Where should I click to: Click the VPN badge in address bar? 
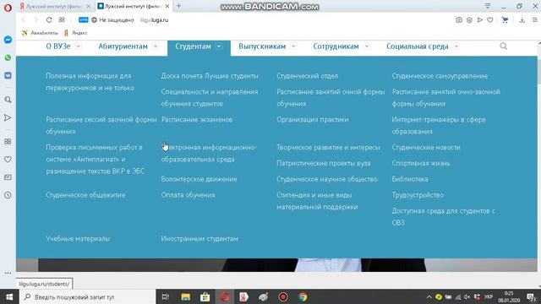(83, 20)
